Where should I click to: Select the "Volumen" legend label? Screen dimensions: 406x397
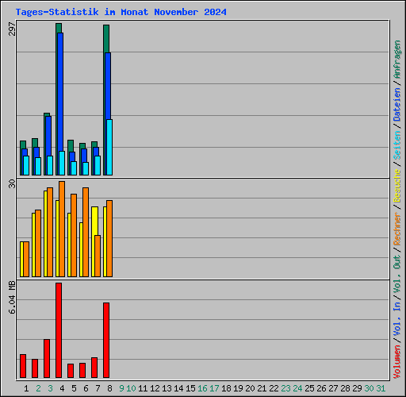click(x=397, y=362)
